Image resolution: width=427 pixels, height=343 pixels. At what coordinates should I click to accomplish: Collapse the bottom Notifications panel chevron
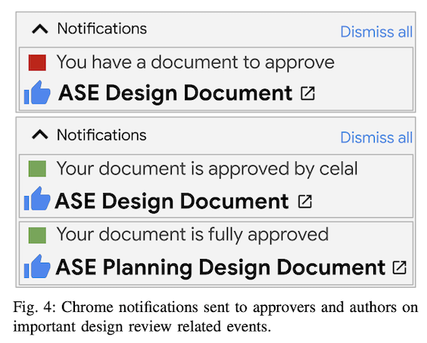[40, 135]
